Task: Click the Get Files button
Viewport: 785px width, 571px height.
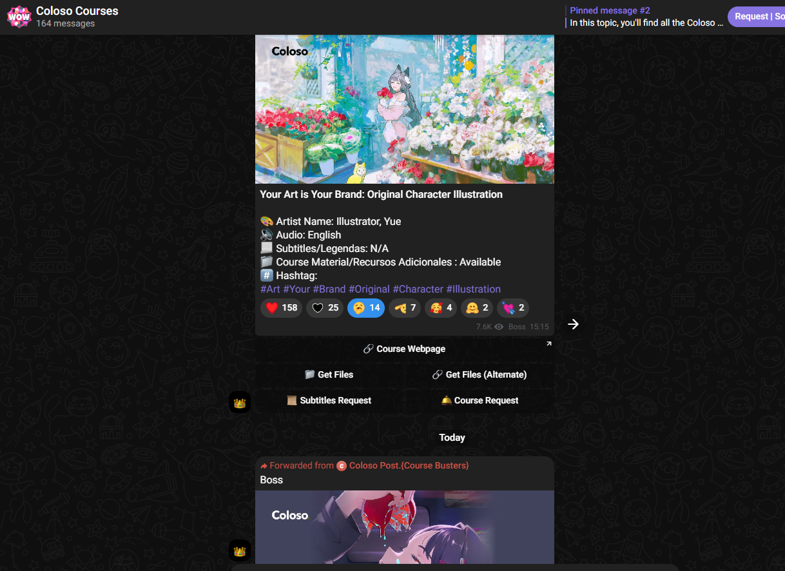Action: pyautogui.click(x=329, y=374)
